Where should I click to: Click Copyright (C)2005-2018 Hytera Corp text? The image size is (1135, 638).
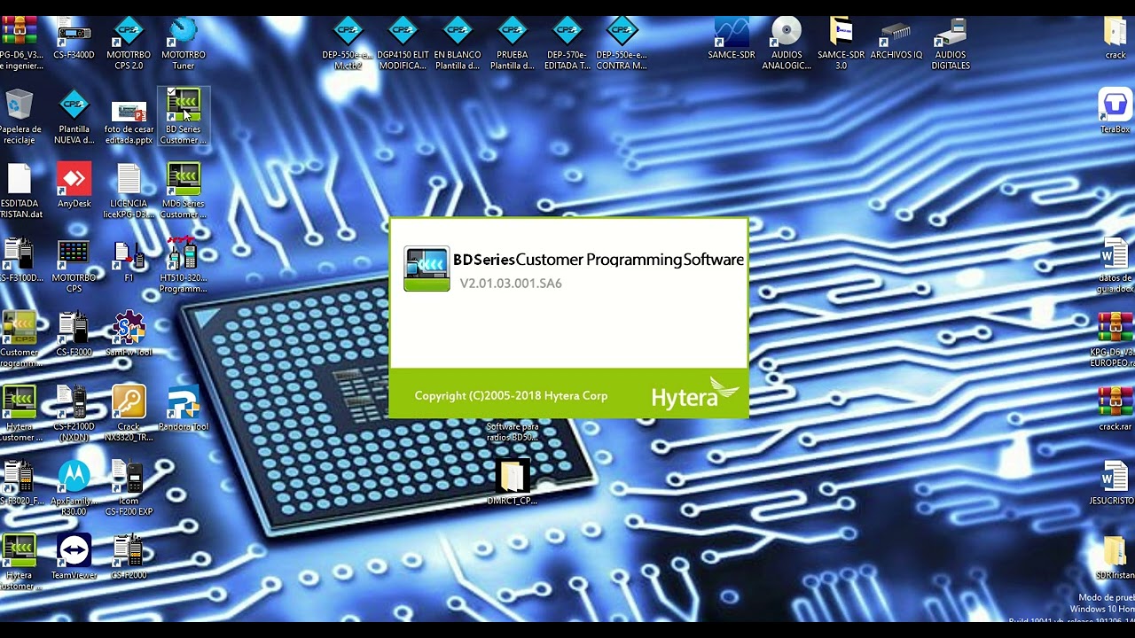[x=511, y=396]
